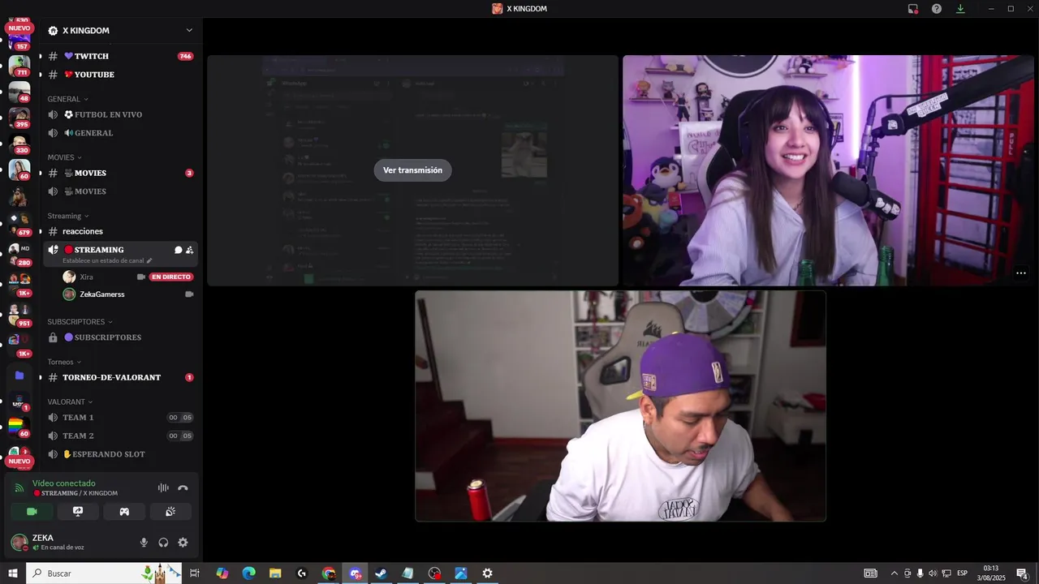Viewport: 1039px width, 584px height.
Task: Open chat of STREAMING voice channel
Action: [178, 250]
